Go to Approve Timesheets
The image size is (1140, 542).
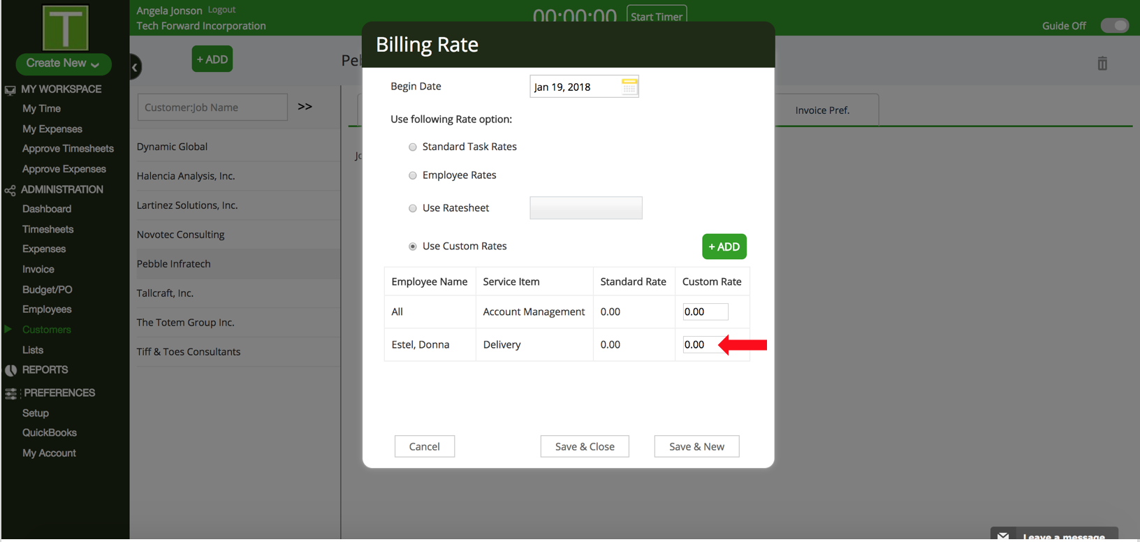68,149
